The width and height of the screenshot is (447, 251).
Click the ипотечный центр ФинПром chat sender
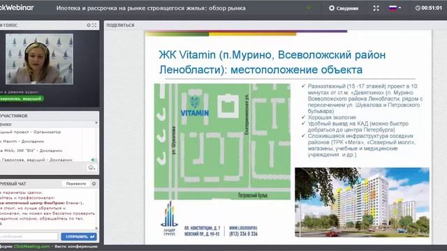32,203
